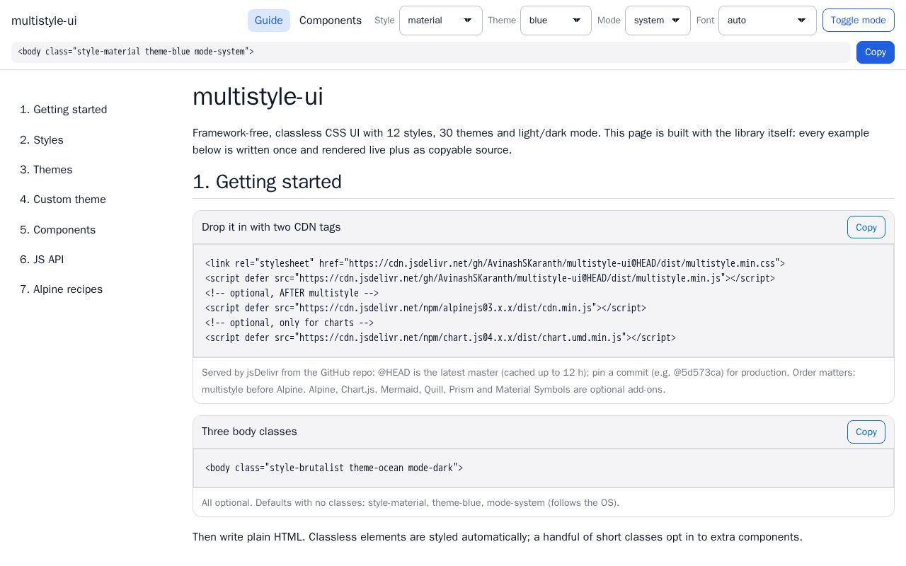The height and width of the screenshot is (566, 906).
Task: Click the 'All optional. Defaults' caption text
Action: pos(411,503)
